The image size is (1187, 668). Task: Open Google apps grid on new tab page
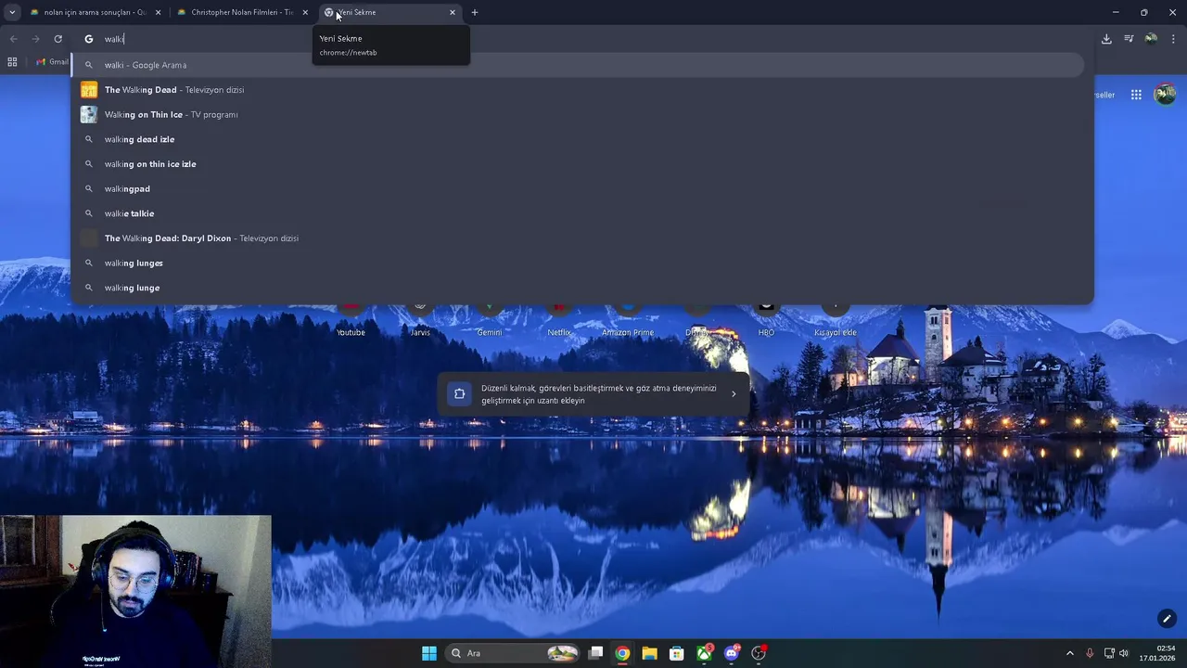[x=1136, y=95]
